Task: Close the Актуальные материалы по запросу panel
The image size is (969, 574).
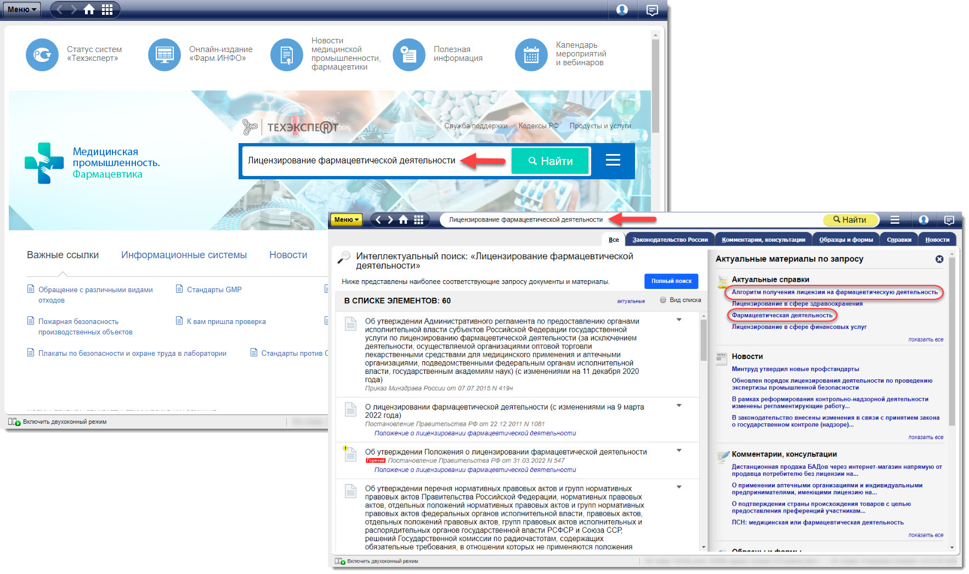Action: [939, 259]
